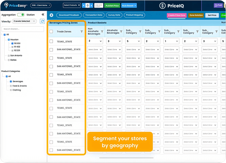Check the Trade Zones select-all checkbox

tap(51, 32)
